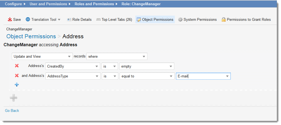Click the E-mail value input field
Image resolution: width=281 pixels, height=125 pixels.
tap(200, 76)
